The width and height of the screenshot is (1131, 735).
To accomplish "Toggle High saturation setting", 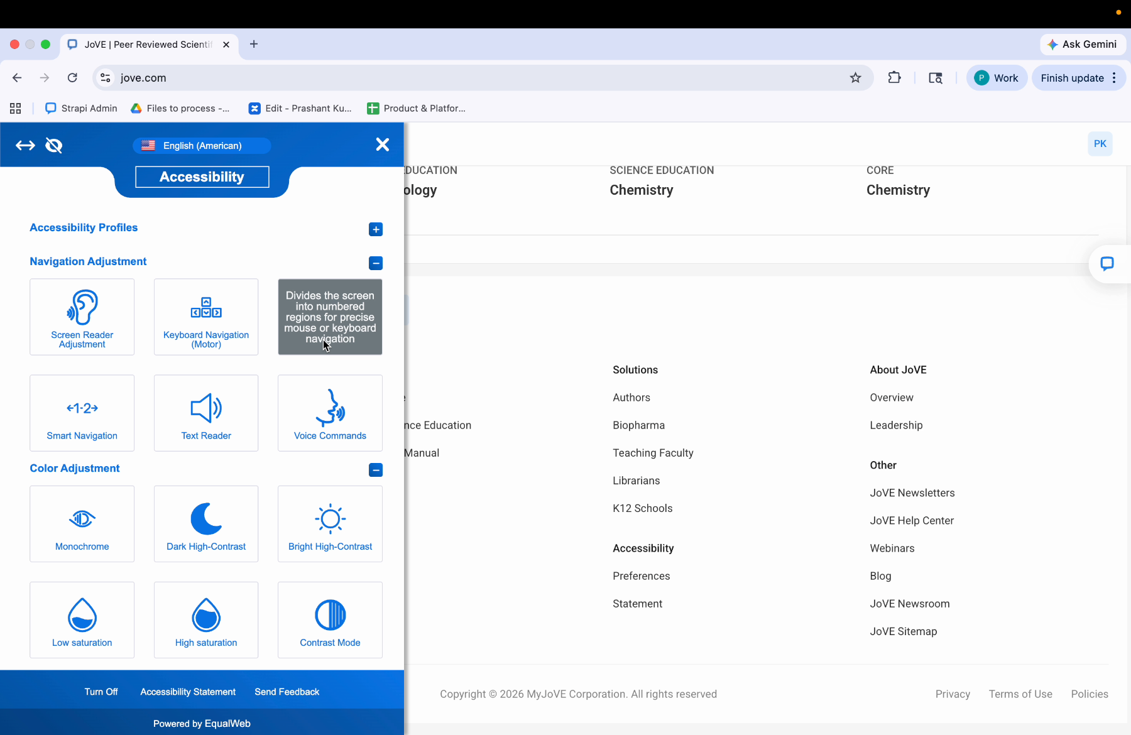I will tap(206, 620).
